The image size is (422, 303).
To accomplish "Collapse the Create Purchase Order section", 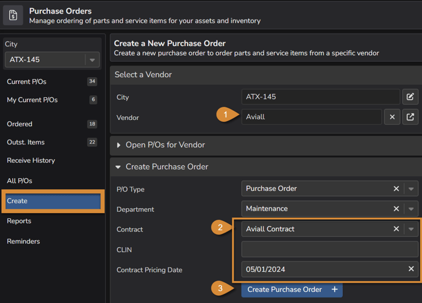I will coord(118,167).
